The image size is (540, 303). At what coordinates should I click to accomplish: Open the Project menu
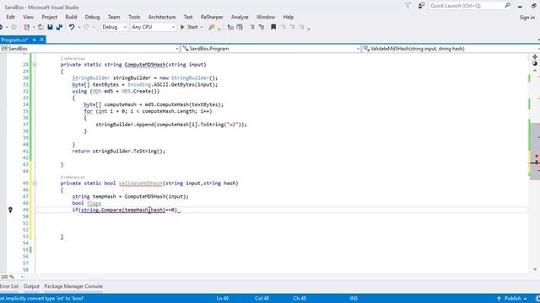[x=49, y=17]
